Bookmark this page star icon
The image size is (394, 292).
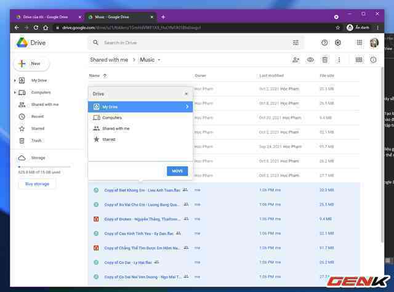[x=338, y=28]
